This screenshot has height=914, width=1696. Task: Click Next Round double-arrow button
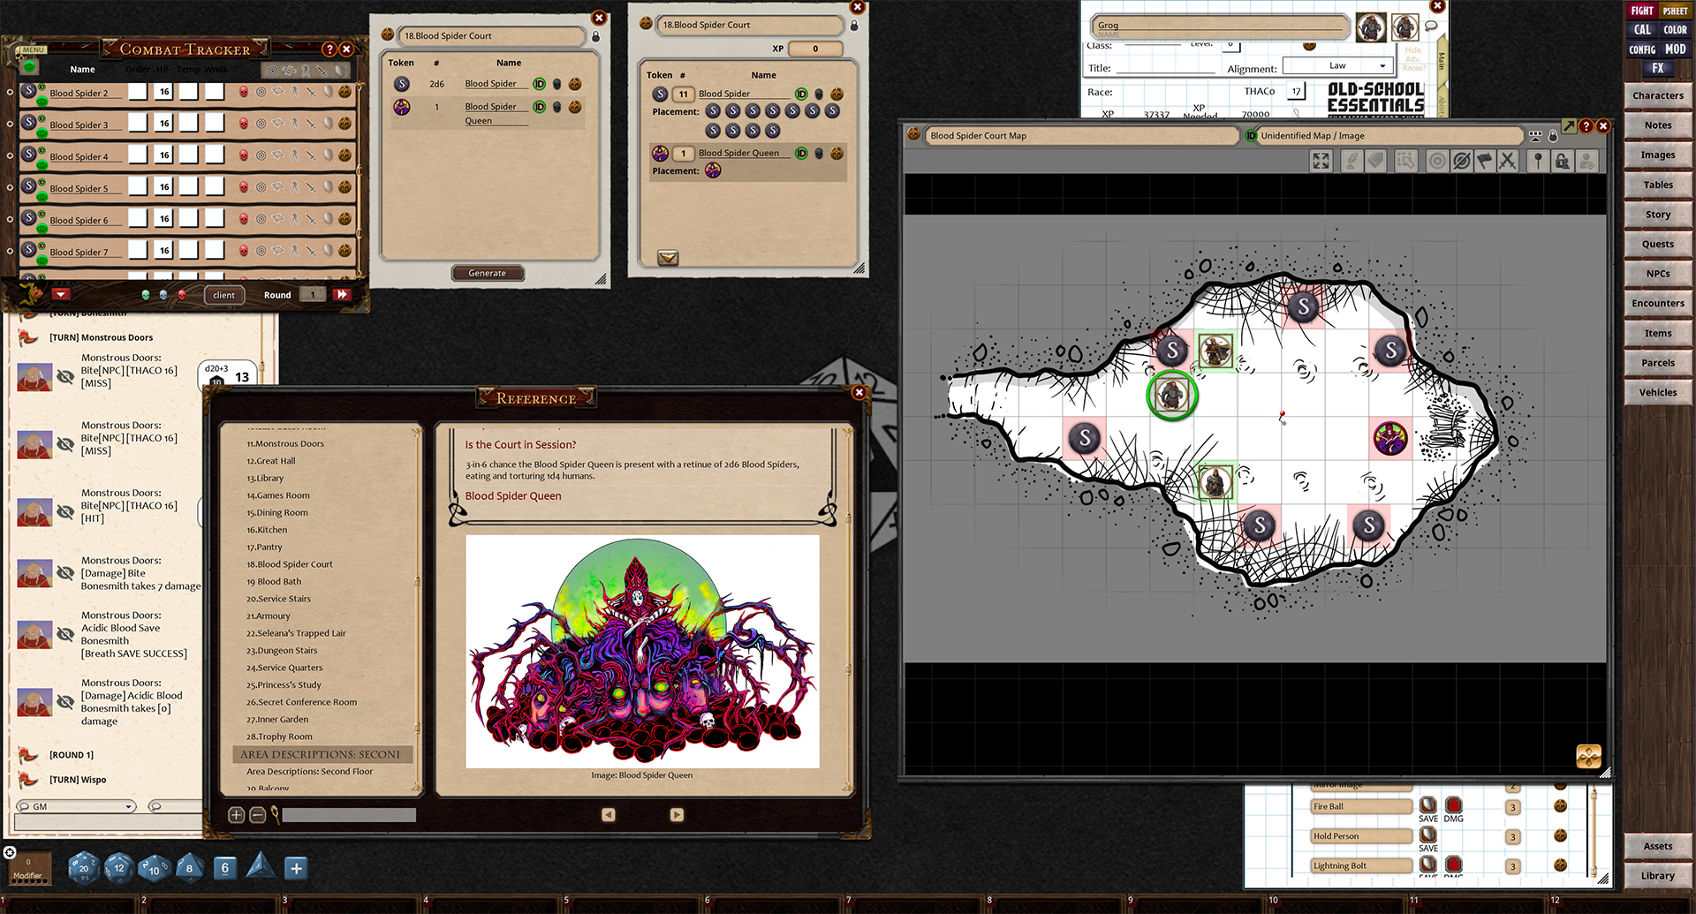tap(342, 294)
